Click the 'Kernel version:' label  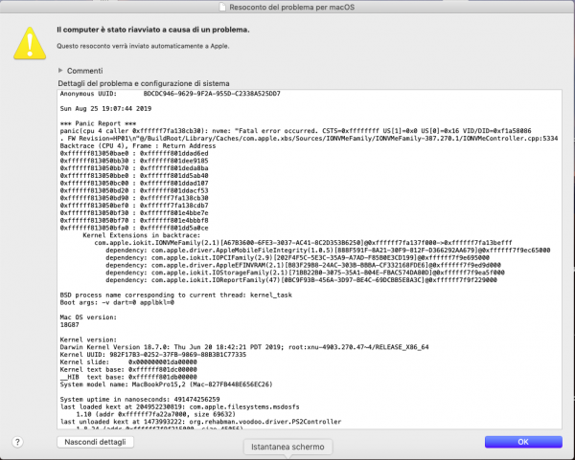coord(88,340)
